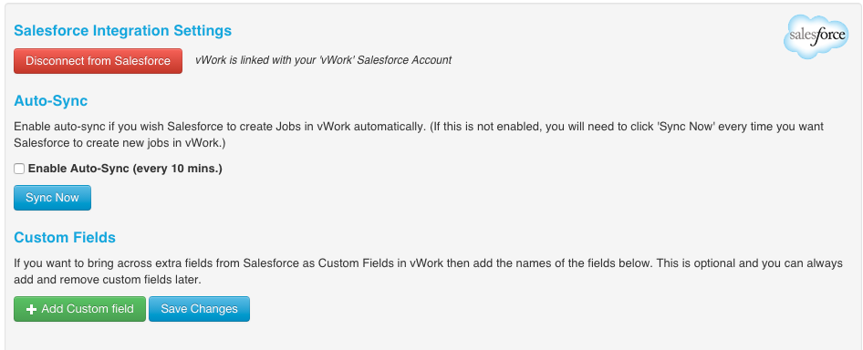Click the Custom Fields section heading
The width and height of the screenshot is (863, 350).
[65, 237]
